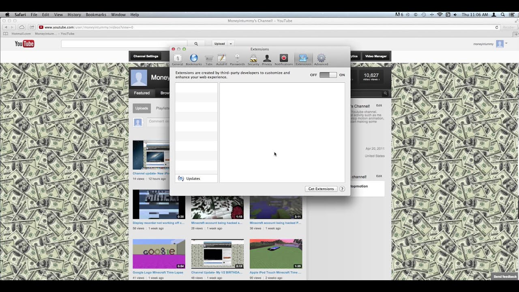Click the Get Extensions button
Image resolution: width=519 pixels, height=292 pixels.
click(321, 189)
